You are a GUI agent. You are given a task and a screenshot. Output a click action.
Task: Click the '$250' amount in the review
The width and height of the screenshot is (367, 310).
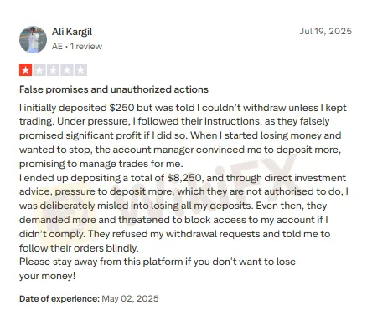pyautogui.click(x=121, y=108)
